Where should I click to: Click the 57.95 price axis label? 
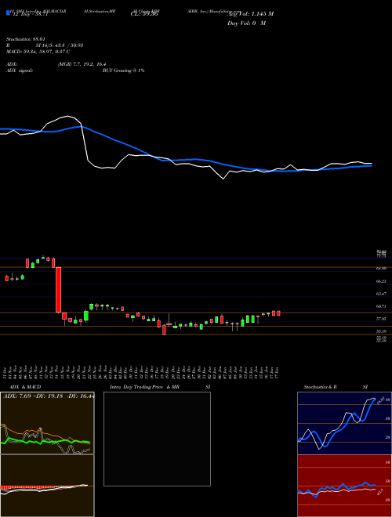coord(381,319)
